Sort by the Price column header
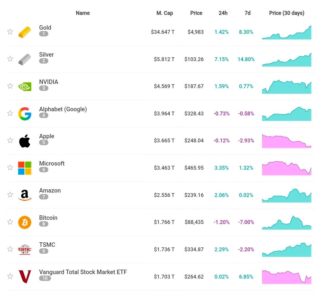 tap(196, 13)
